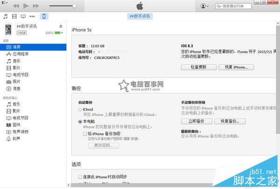280x189 pixels.
Task: Click the previous track rewind button
Action: 16,6
